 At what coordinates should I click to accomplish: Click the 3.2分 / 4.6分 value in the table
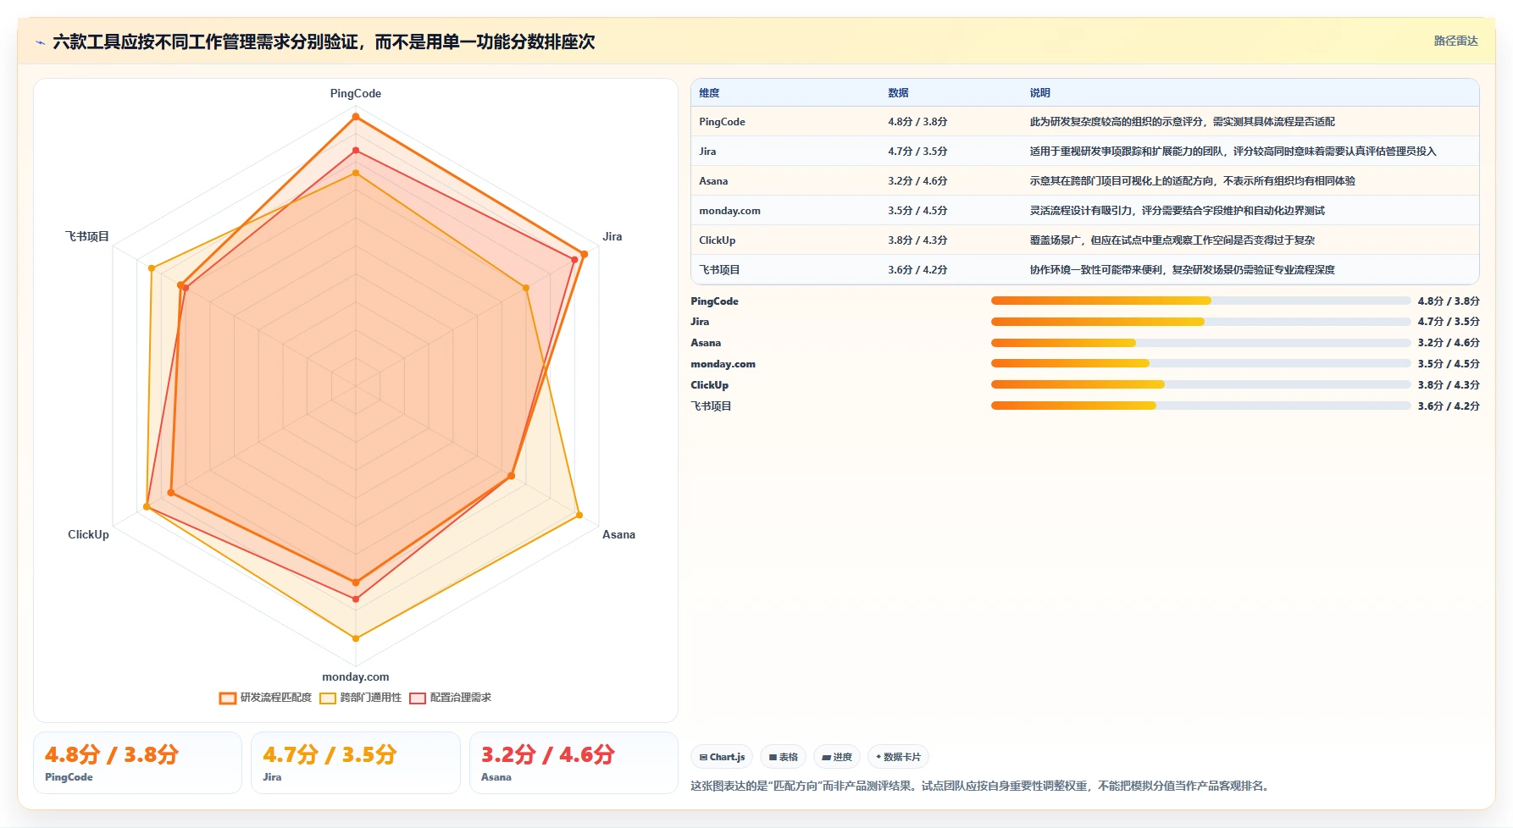(x=917, y=181)
